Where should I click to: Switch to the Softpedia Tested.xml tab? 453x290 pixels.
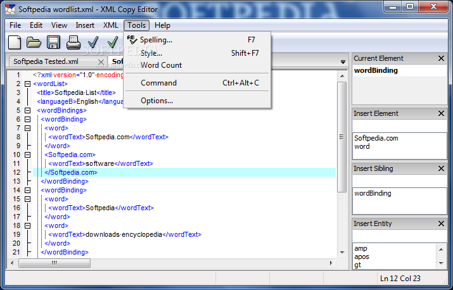pos(46,61)
